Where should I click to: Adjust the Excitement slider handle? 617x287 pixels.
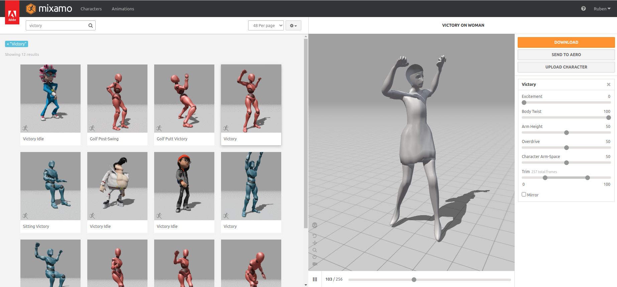click(x=524, y=103)
